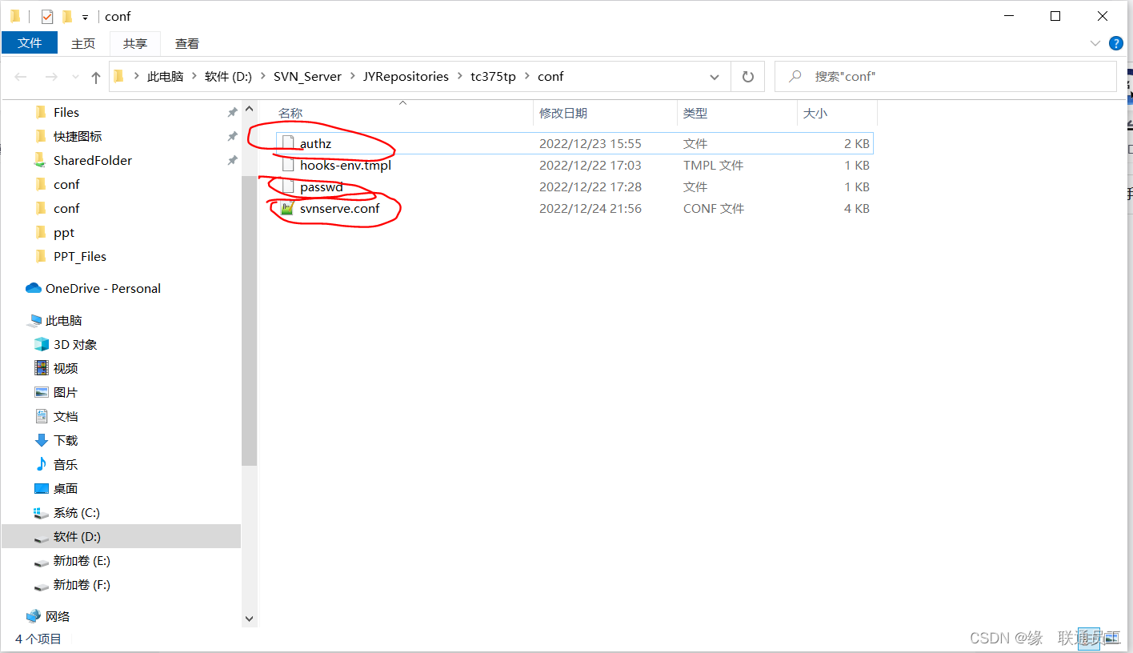1133x653 pixels.
Task: Open the 文件 (File) menu
Action: pos(30,42)
